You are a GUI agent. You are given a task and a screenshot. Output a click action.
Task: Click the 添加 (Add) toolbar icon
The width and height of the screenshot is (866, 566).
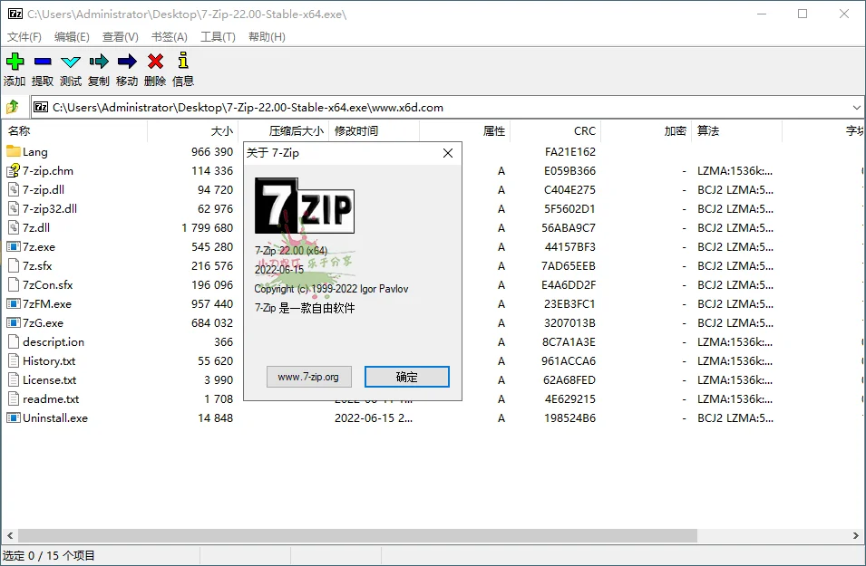point(15,62)
